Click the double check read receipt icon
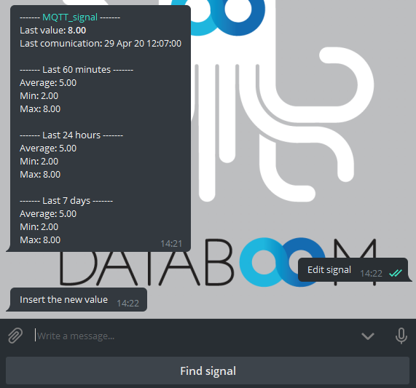This screenshot has width=416, height=388. [396, 273]
